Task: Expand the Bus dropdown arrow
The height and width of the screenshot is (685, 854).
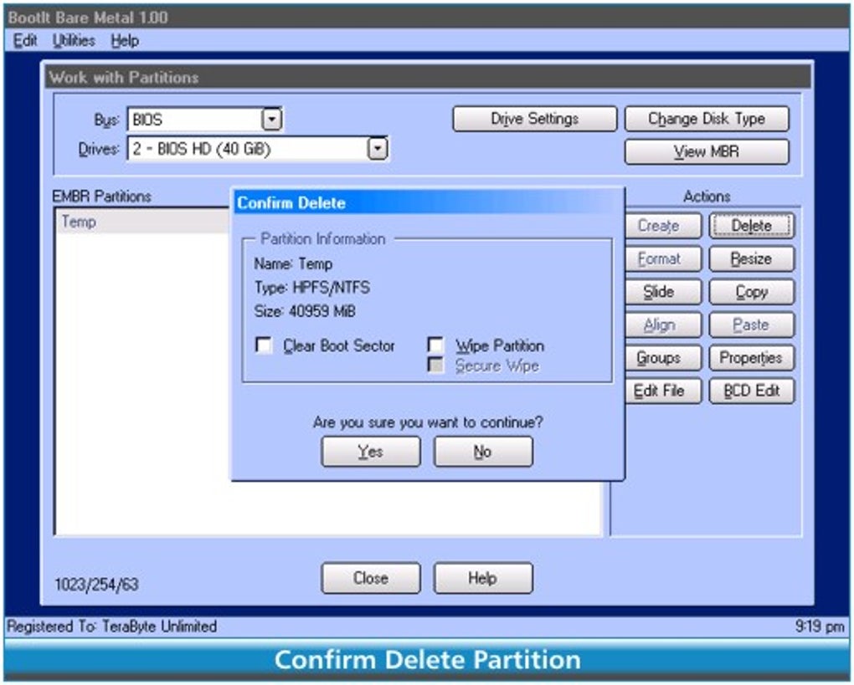Action: point(271,119)
